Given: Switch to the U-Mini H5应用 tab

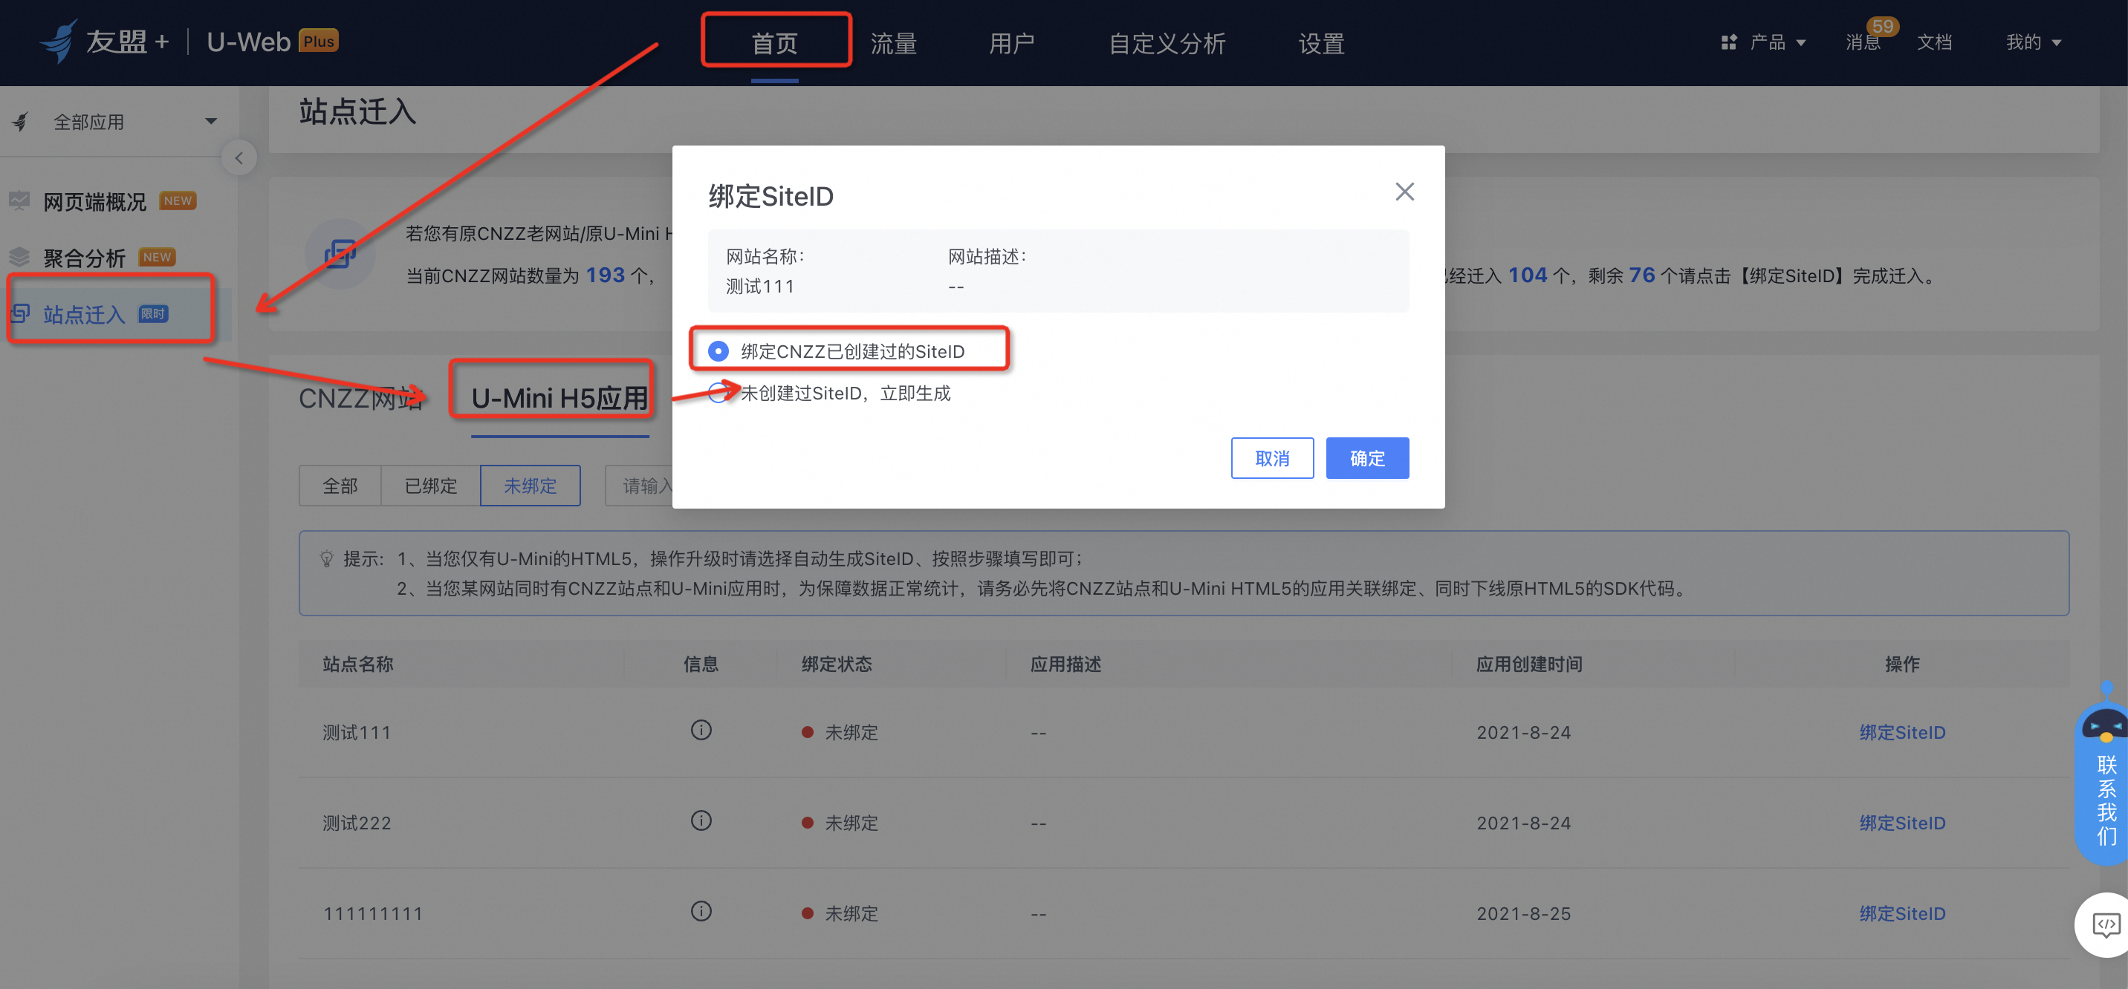Looking at the screenshot, I should pyautogui.click(x=560, y=399).
